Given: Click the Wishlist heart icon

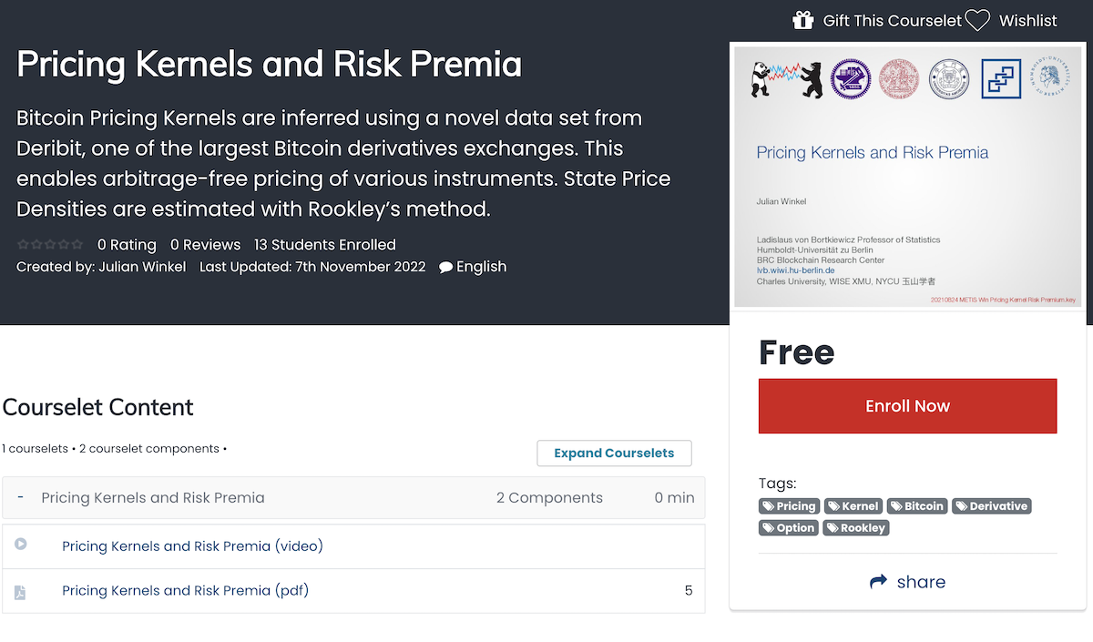Looking at the screenshot, I should pos(977,20).
